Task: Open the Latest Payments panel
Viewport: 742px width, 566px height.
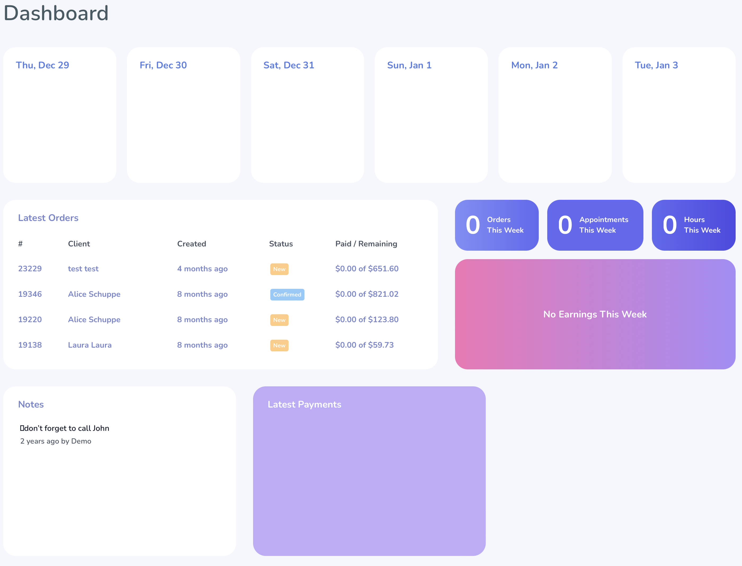Action: click(x=369, y=472)
